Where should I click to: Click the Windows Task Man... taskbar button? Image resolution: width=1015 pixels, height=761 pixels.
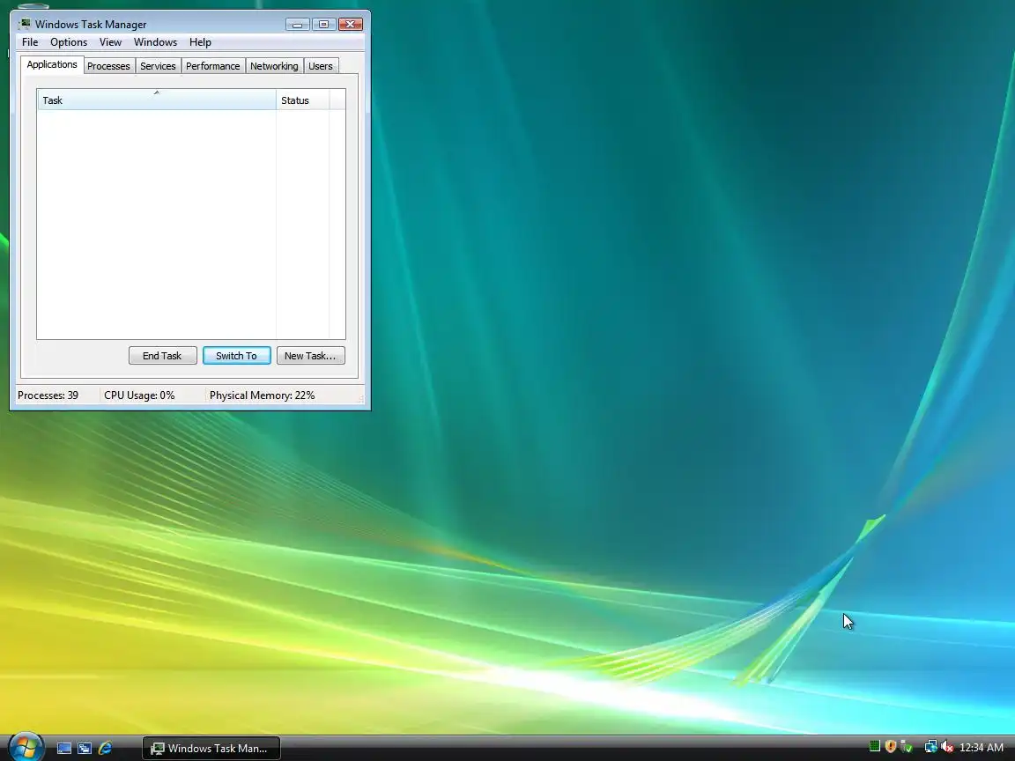211,748
